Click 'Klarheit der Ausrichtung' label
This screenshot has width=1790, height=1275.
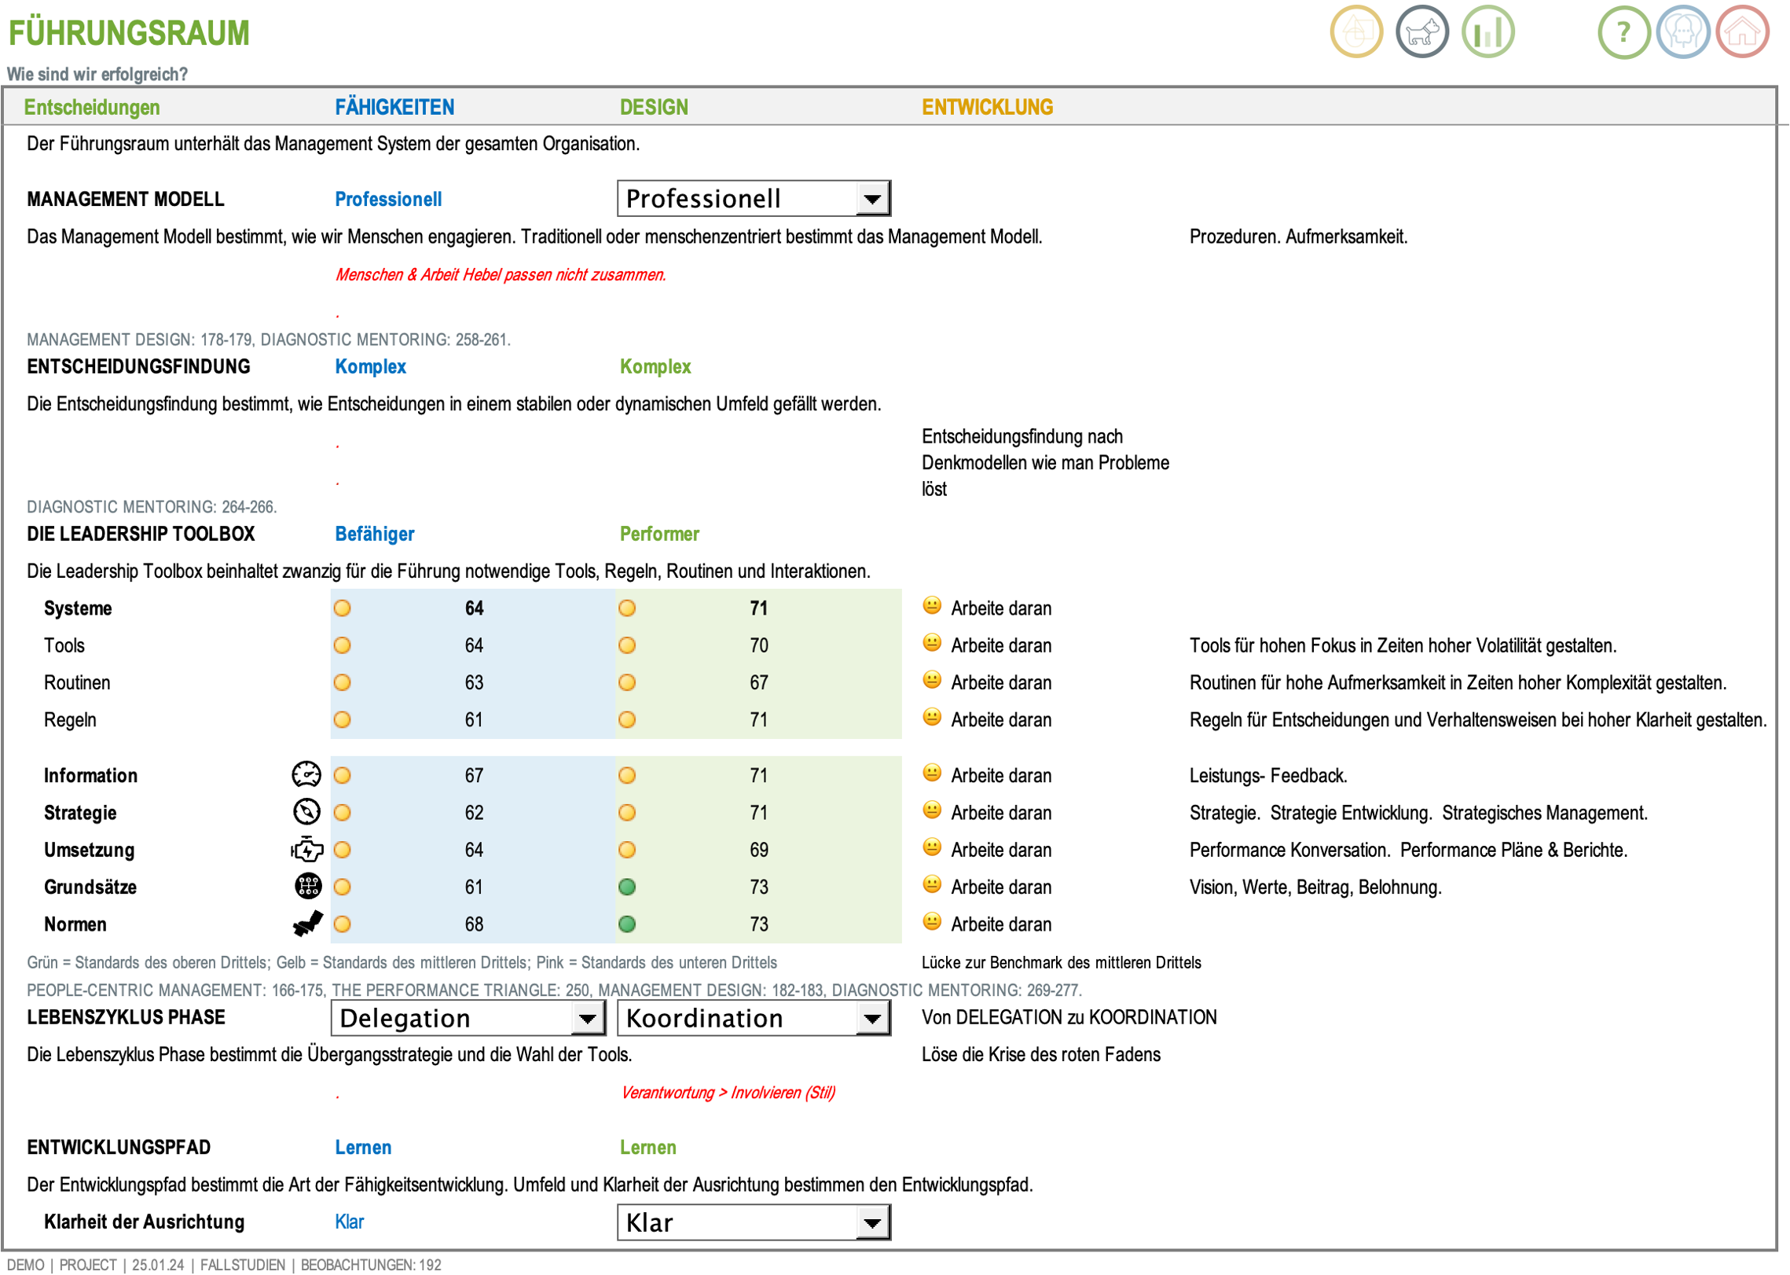click(144, 1221)
